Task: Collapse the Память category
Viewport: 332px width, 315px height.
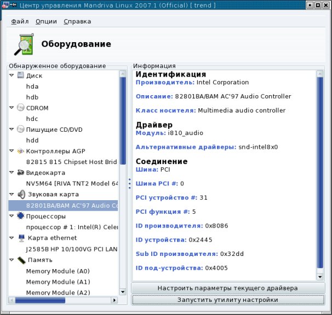Action: pyautogui.click(x=12, y=260)
